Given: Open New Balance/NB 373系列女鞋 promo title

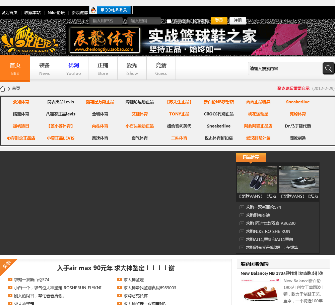Looking at the screenshot, I should tap(282, 273).
